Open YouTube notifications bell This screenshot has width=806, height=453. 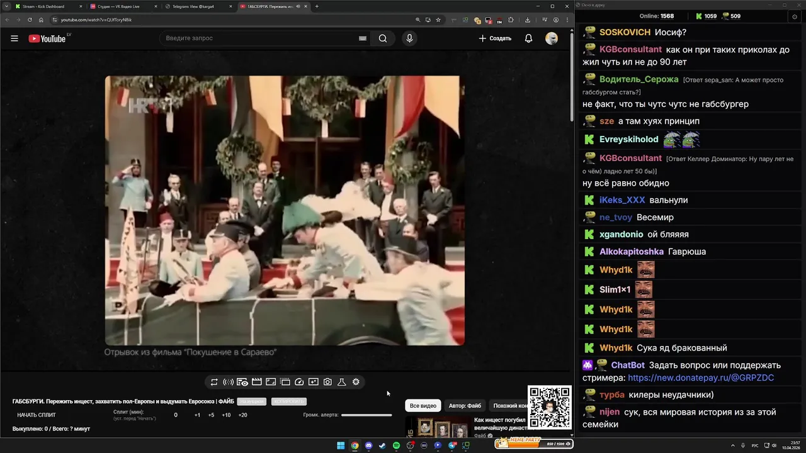point(528,38)
